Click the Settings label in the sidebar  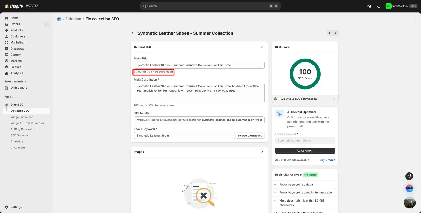(x=16, y=207)
